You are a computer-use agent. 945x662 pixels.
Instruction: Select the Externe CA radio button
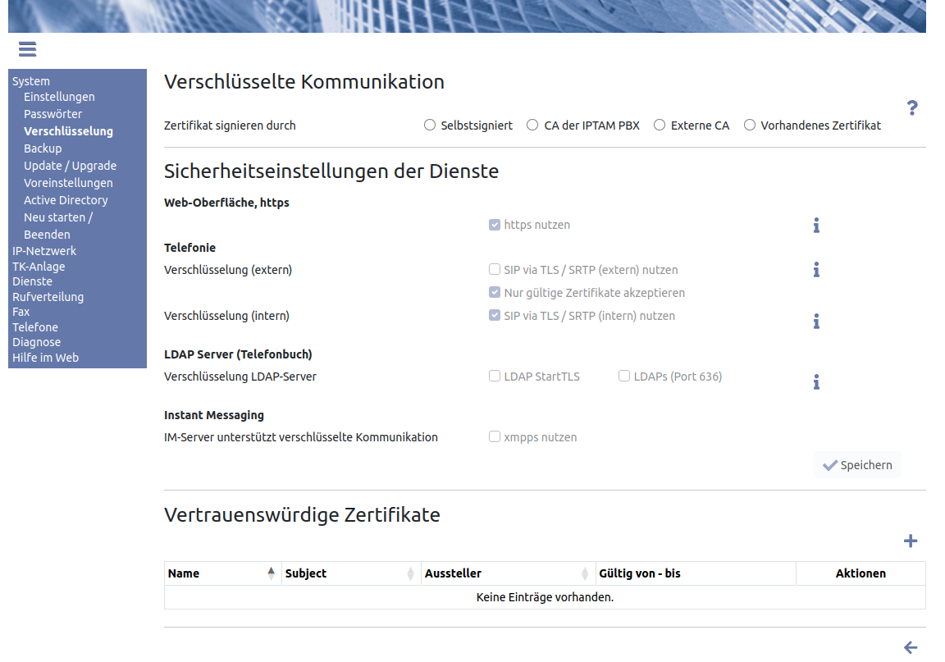(660, 126)
